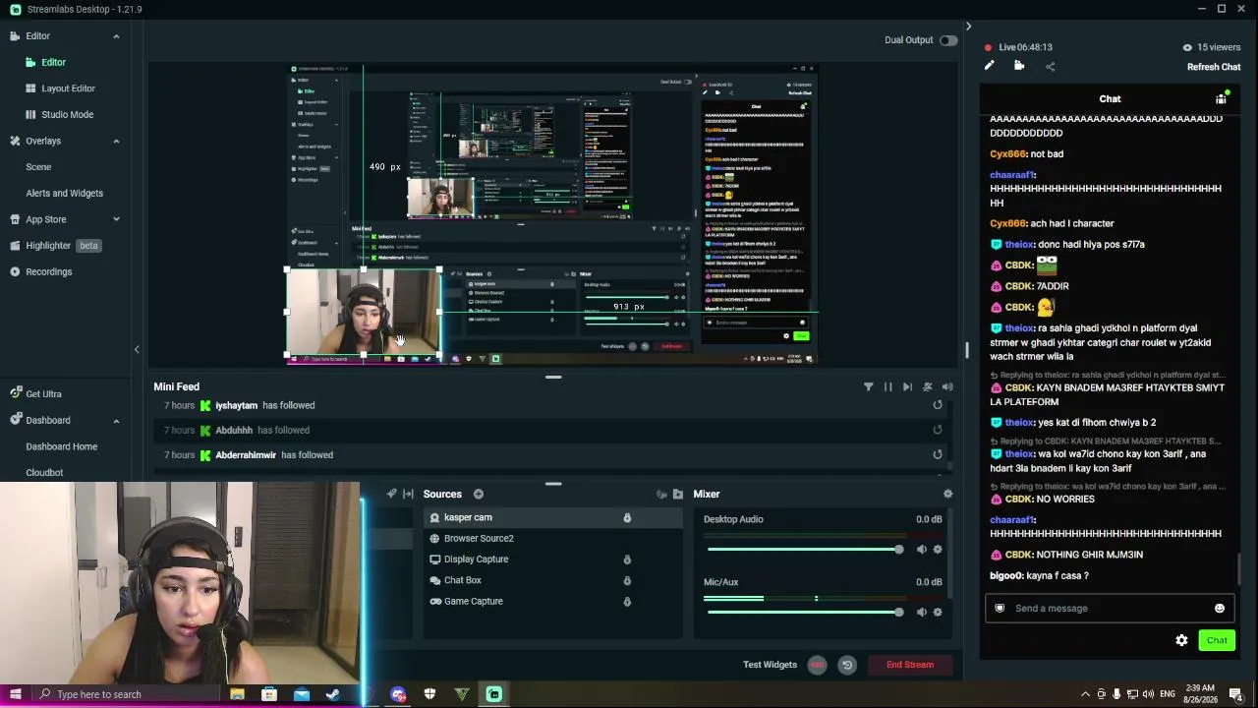1258x708 pixels.
Task: Open the chat emoji picker
Action: click(x=1220, y=608)
